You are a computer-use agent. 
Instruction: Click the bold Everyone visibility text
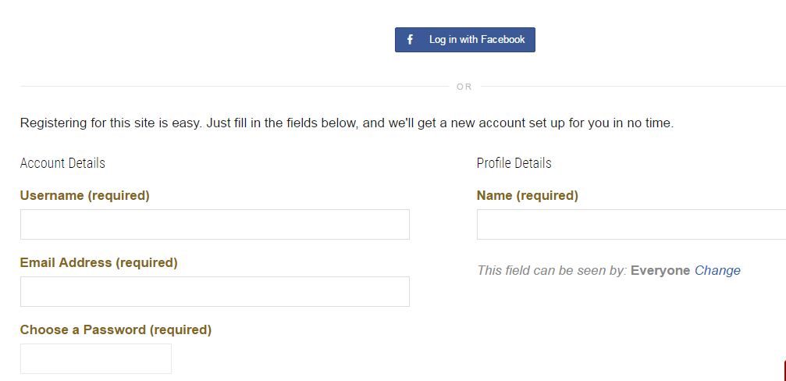click(x=660, y=271)
